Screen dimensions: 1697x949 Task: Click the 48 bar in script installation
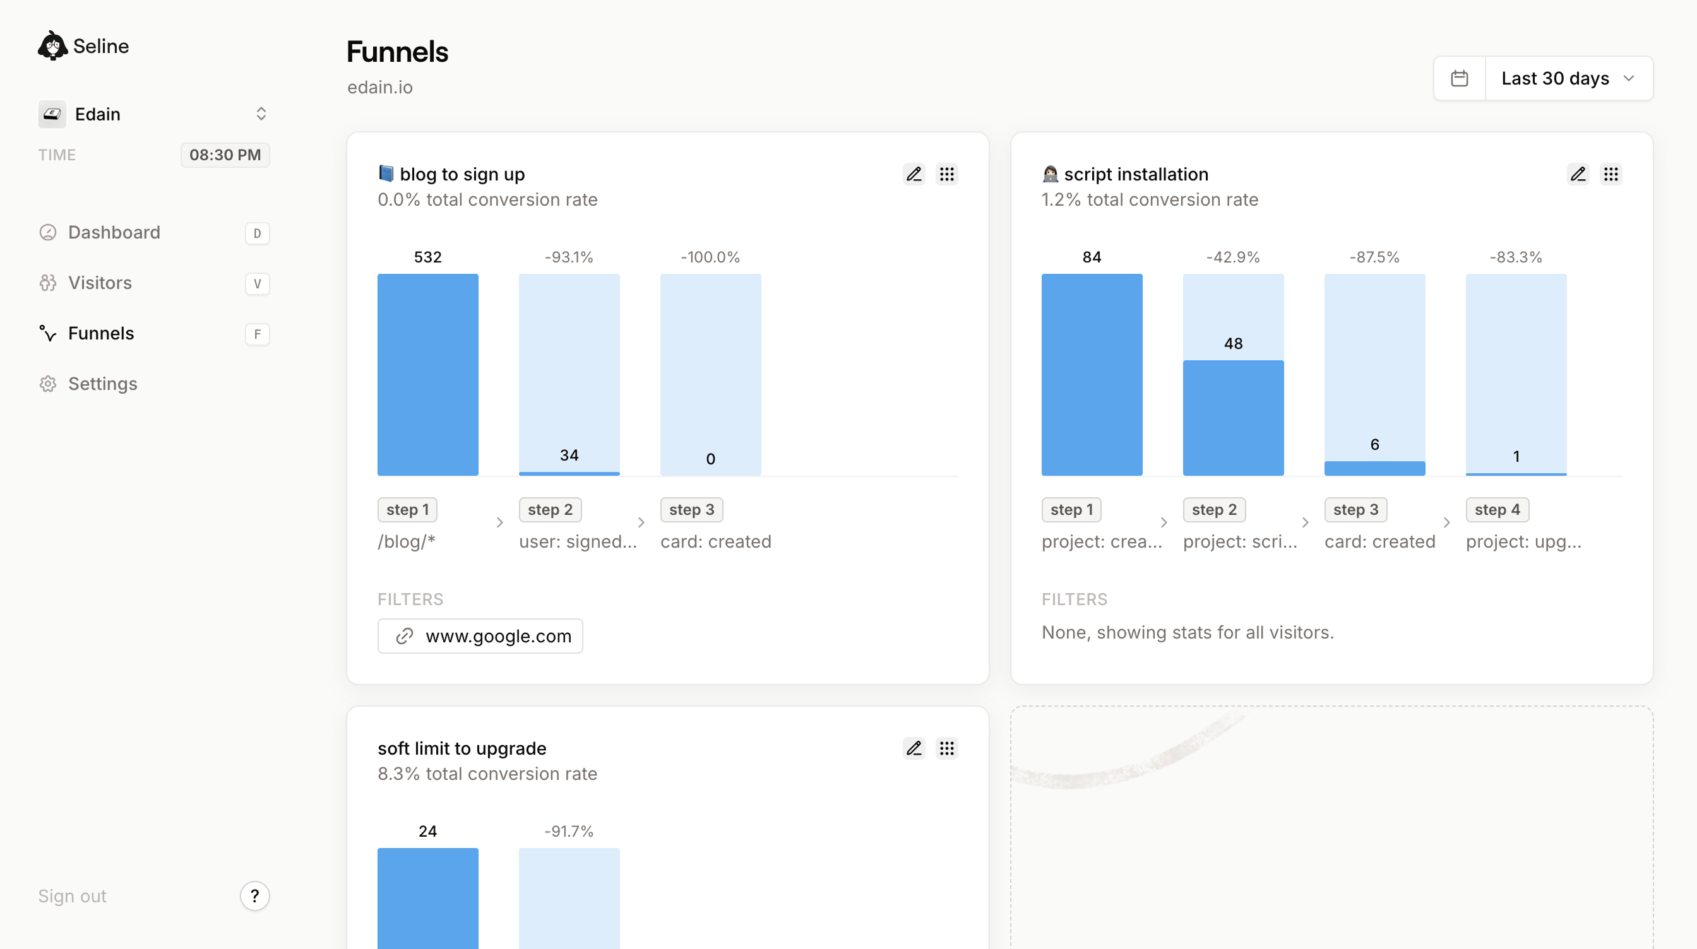[1232, 417]
